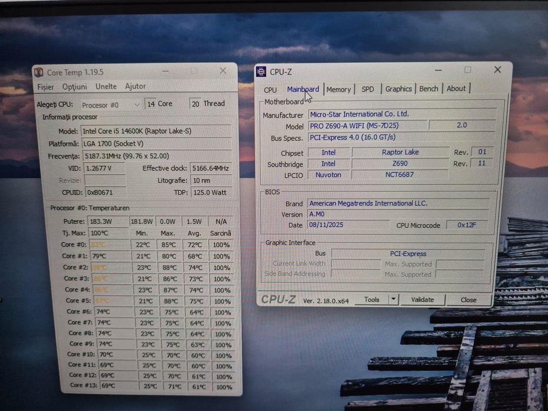Click the Litografie value 10 nm
The width and height of the screenshot is (548, 411).
tap(211, 180)
